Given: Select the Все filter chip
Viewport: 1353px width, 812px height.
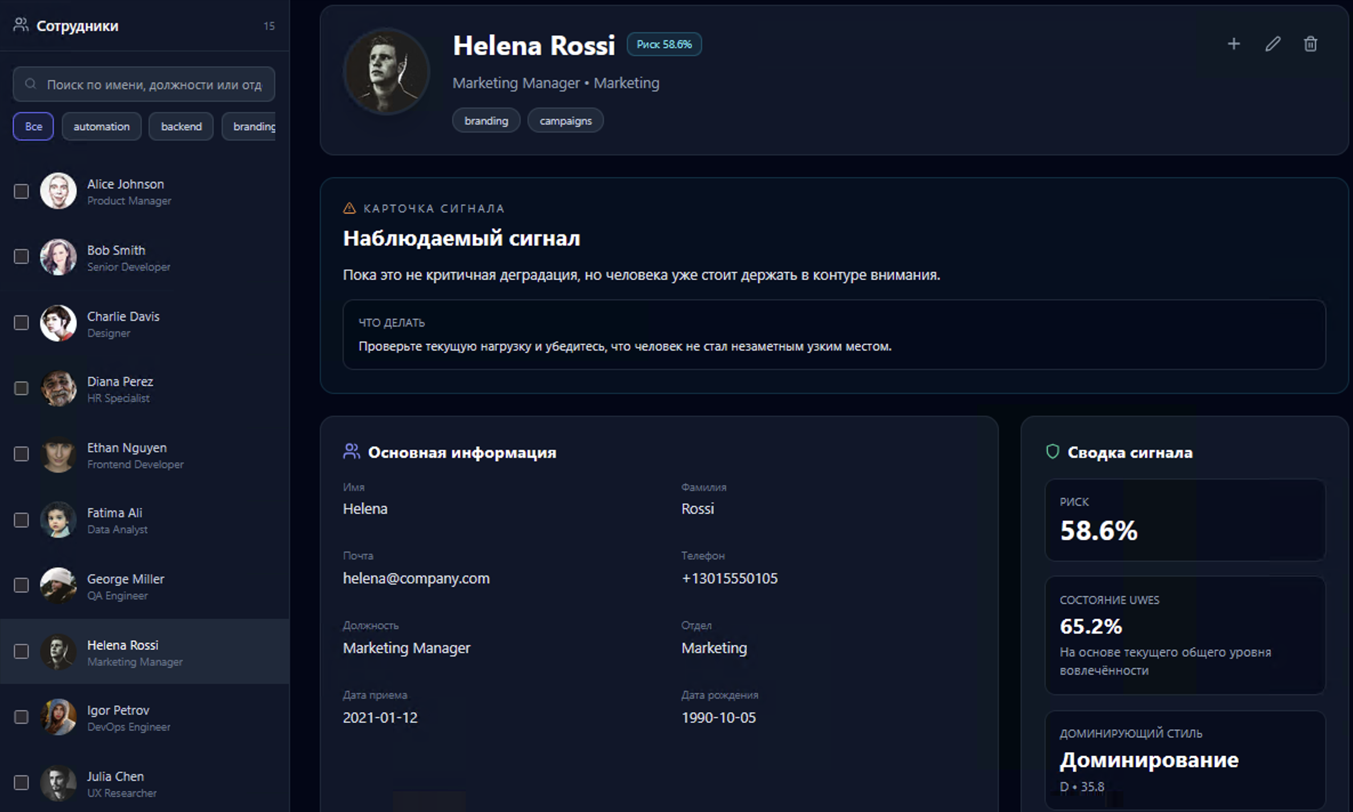Looking at the screenshot, I should pos(33,126).
